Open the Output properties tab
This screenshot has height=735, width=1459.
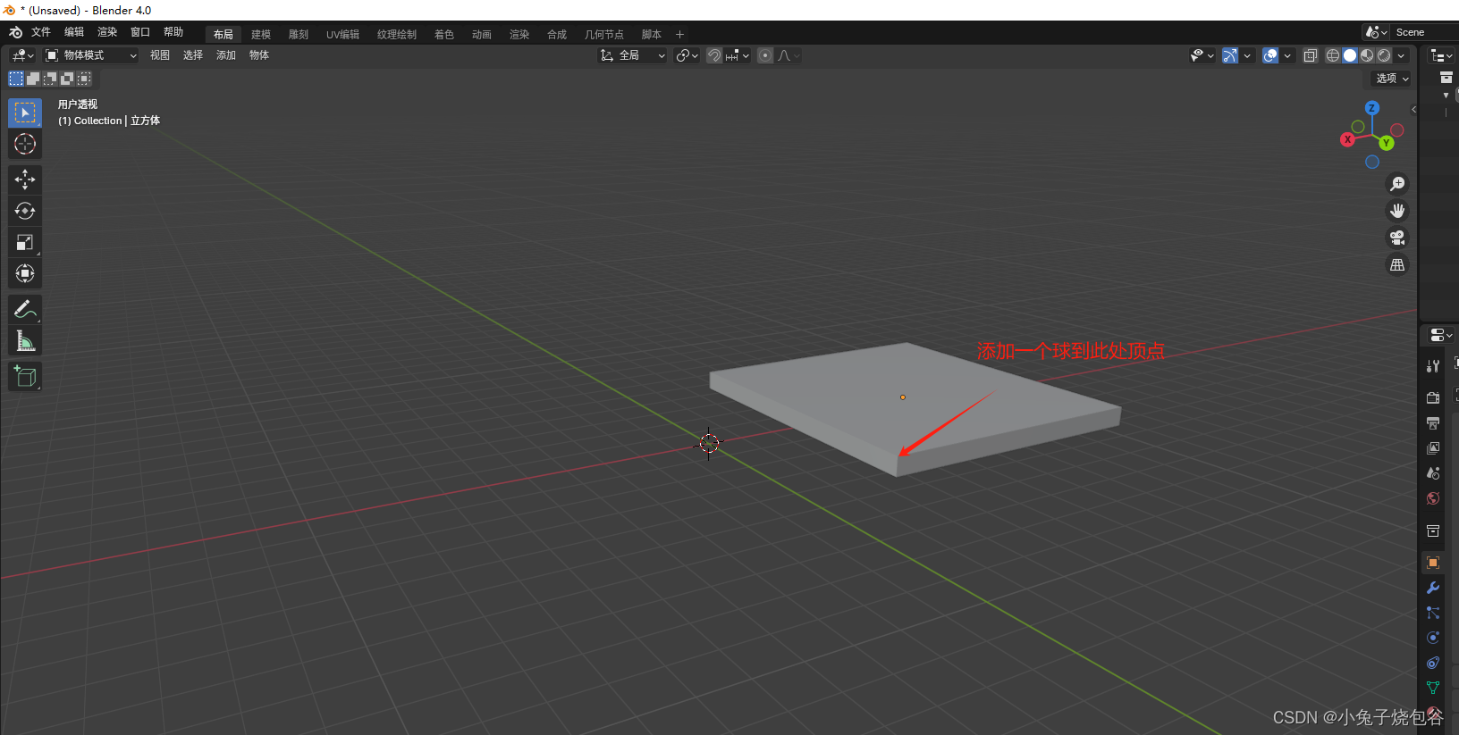tap(1433, 423)
